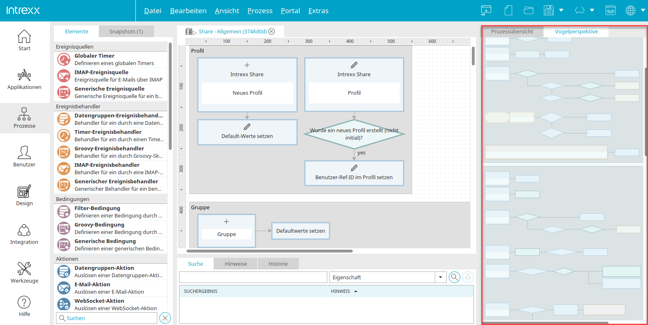Select the Generische Ereignisquelle element
Image resolution: width=648 pixels, height=325 pixels.
(x=111, y=92)
